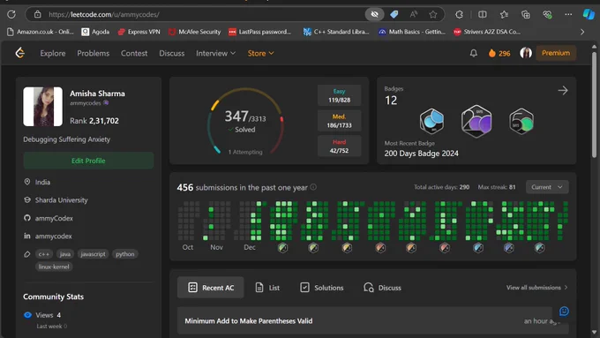Toggle the tracking prevention eye icon
Image resolution: width=600 pixels, height=338 pixels.
[374, 14]
